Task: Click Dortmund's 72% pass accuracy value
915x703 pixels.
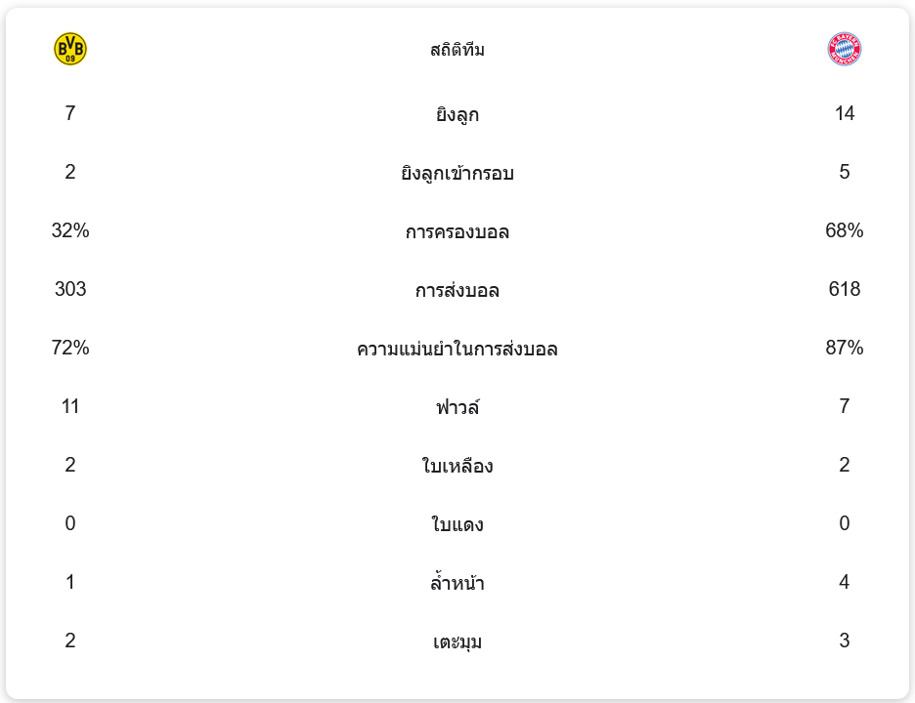Action: (x=70, y=348)
